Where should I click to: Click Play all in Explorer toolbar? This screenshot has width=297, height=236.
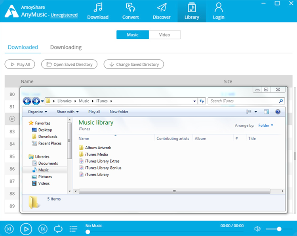click(x=94, y=112)
